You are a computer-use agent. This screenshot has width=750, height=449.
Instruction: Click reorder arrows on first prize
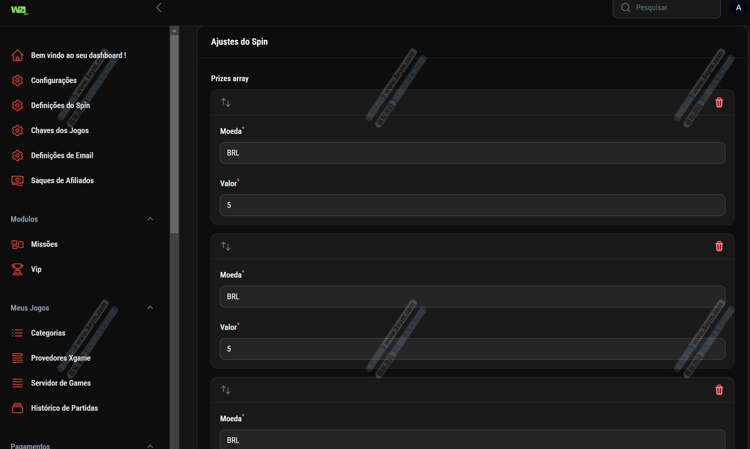tap(226, 102)
